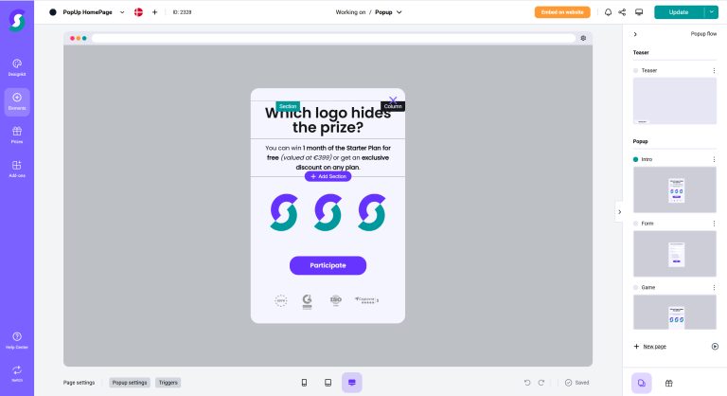This screenshot has width=727, height=396.
Task: Open the Help Center icon
Action: coord(17,340)
